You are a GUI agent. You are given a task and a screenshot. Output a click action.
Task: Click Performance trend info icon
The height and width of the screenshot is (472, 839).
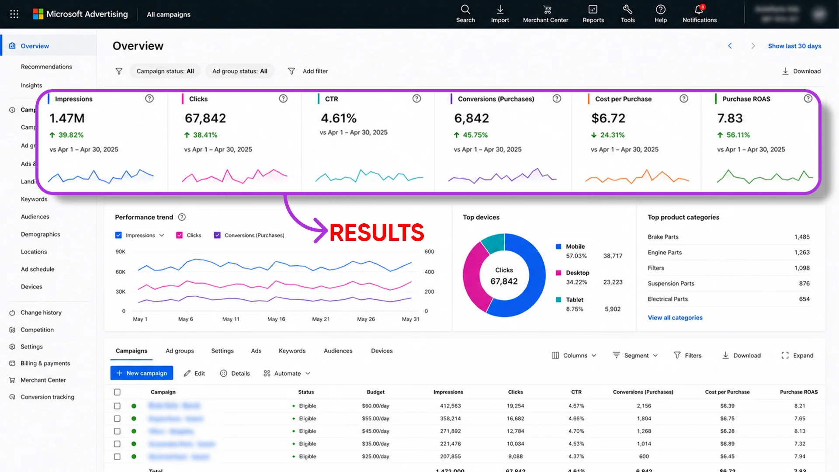(182, 217)
